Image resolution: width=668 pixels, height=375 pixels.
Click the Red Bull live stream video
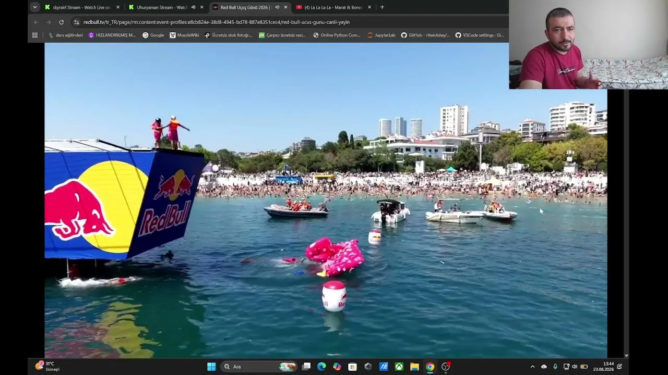click(x=326, y=201)
